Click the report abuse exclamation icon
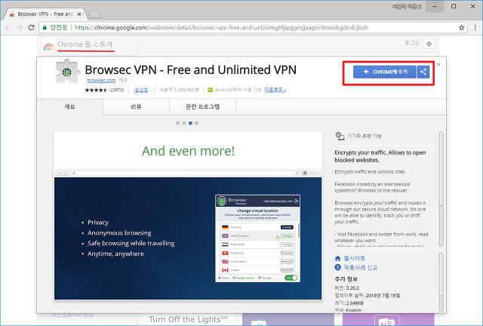The image size is (483, 326). pyautogui.click(x=338, y=267)
